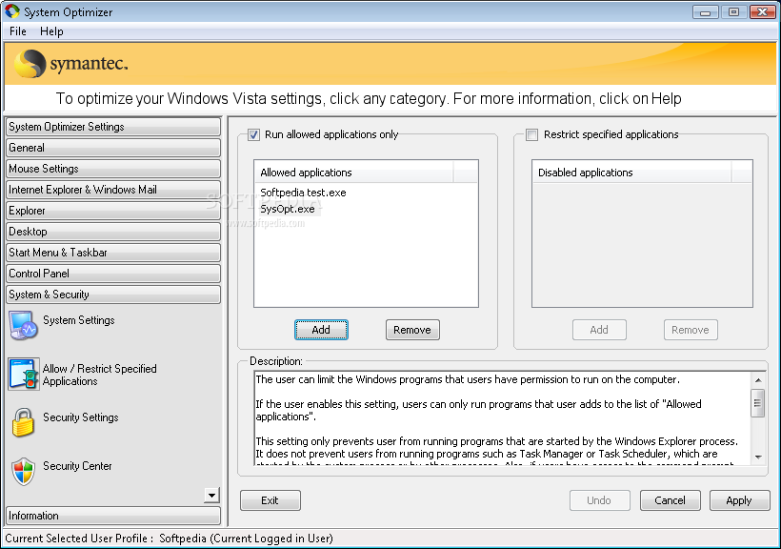Expand the Start Menu & Taskbar category

pos(113,253)
